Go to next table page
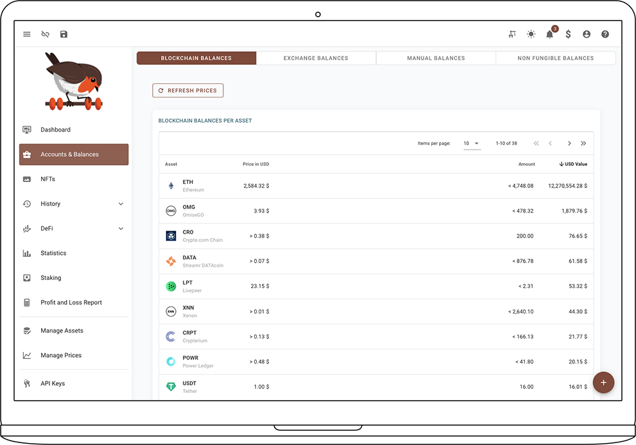This screenshot has width=636, height=445. 569,143
